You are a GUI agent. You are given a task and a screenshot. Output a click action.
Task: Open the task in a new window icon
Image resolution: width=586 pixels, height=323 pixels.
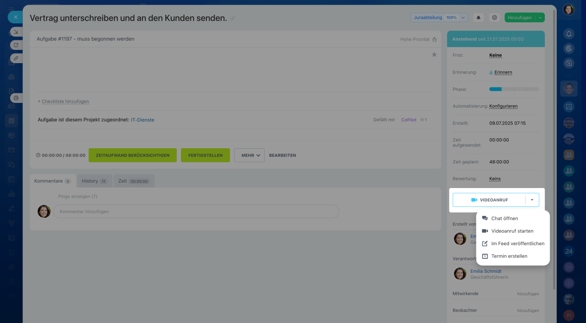point(16,45)
